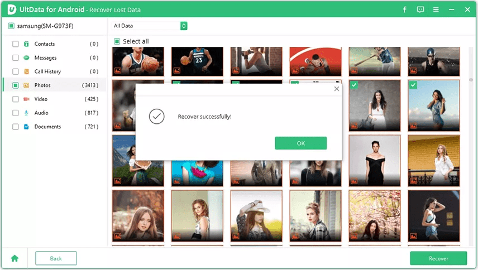This screenshot has width=478, height=270.
Task: Open the hamburger menu in title bar
Action: point(436,9)
